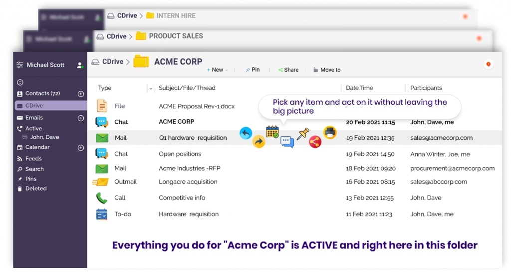Screen dimensions: 511x272
Task: Click the CDrive drive icon in breadcrumb
Action: coord(95,61)
